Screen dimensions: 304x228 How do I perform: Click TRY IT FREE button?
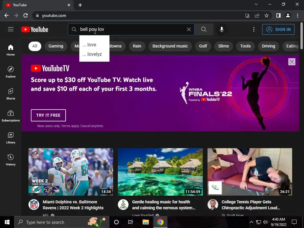(x=48, y=115)
